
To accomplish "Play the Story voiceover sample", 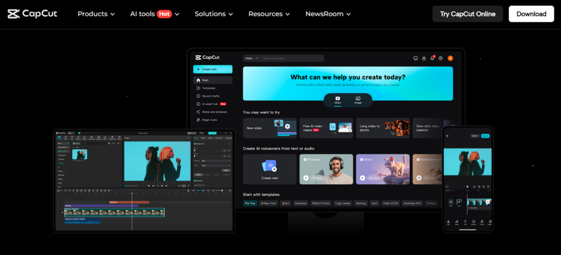I will [x=363, y=178].
